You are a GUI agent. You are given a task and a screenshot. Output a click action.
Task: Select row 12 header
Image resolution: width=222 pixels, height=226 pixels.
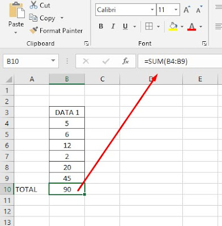tap(7, 211)
